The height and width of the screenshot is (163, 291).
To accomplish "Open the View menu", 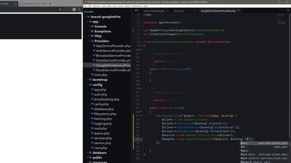I will click(x=109, y=6).
